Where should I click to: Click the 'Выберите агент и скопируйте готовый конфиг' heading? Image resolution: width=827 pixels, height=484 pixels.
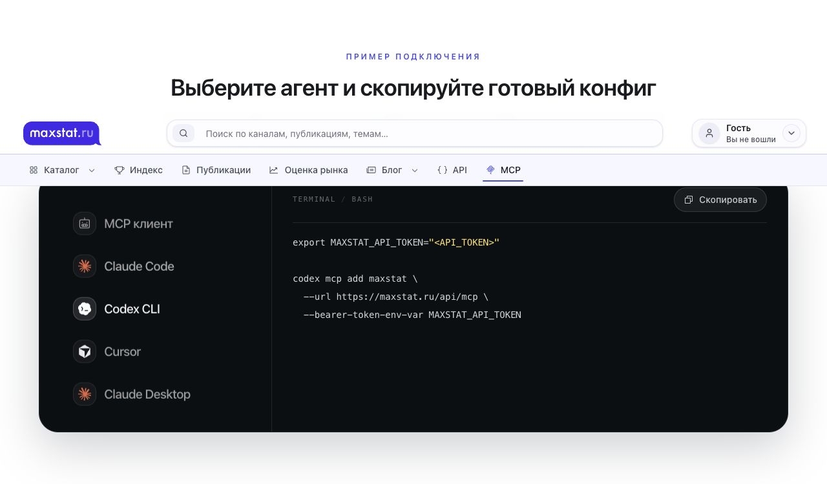[x=413, y=88]
